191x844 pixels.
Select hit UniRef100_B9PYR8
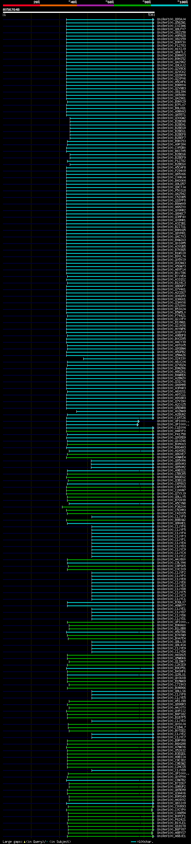(x=171, y=740)
